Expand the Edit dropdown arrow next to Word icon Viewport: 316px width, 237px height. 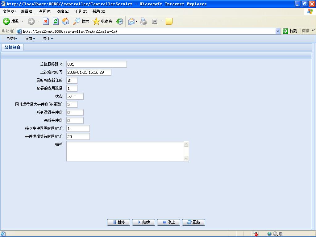tap(162, 21)
